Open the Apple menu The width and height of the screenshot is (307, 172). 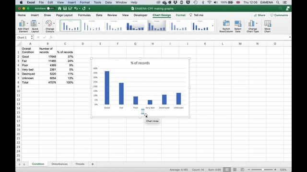[x=21, y=2]
